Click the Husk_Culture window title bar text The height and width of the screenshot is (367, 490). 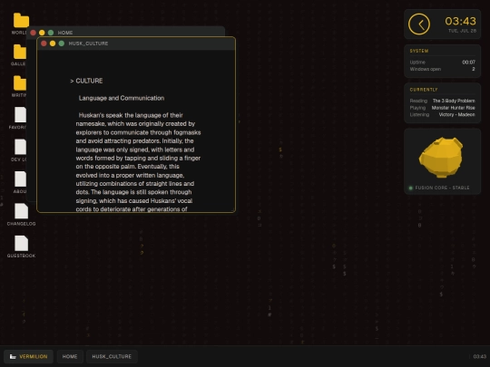pyautogui.click(x=88, y=43)
